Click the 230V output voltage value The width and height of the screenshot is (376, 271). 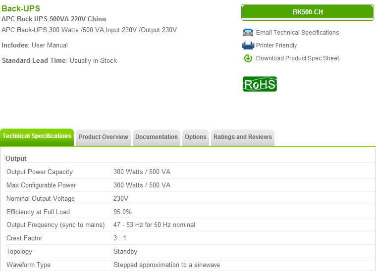click(121, 199)
